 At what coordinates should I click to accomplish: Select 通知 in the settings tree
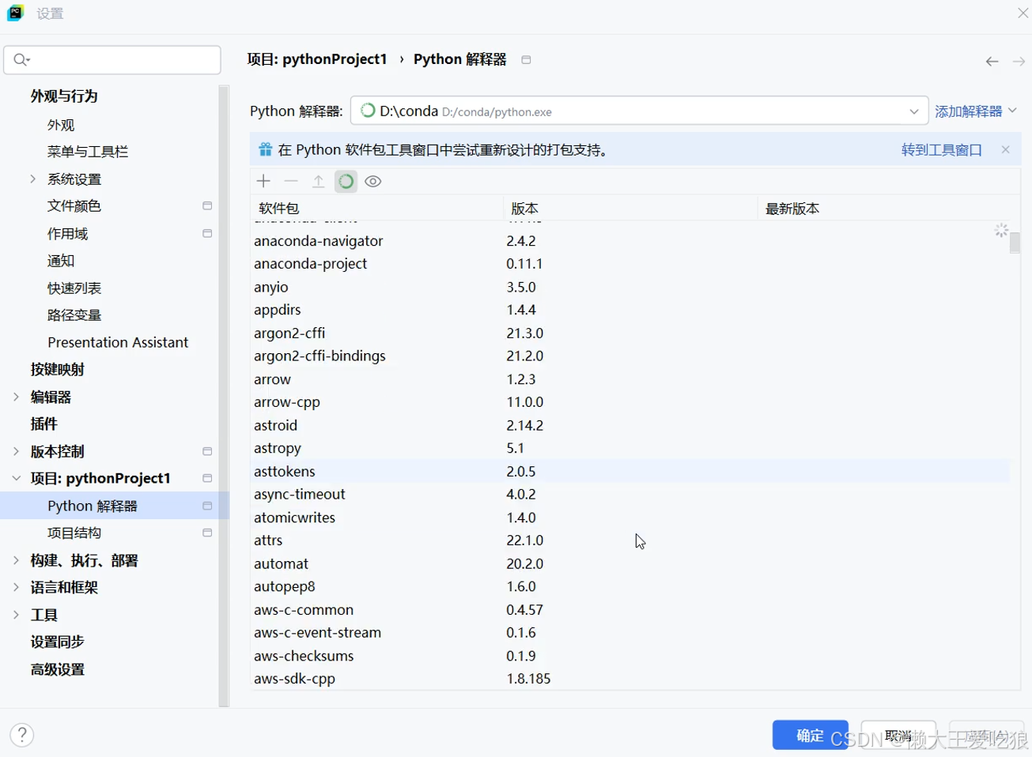click(61, 261)
